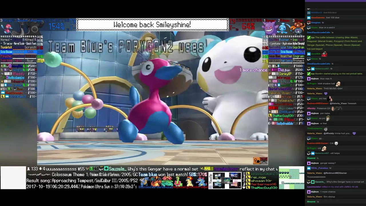Click TheGeekachu's username in chat
This screenshot has width=366, height=206.
pos(315,128)
